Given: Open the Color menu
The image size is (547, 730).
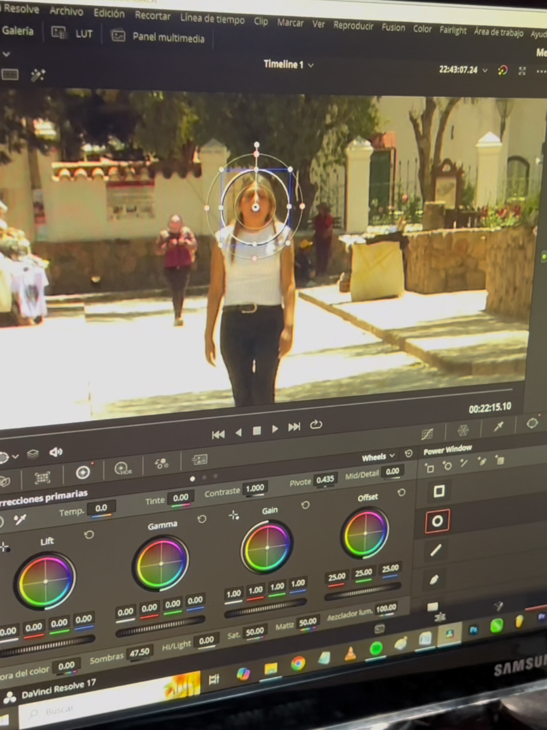Looking at the screenshot, I should click(422, 29).
